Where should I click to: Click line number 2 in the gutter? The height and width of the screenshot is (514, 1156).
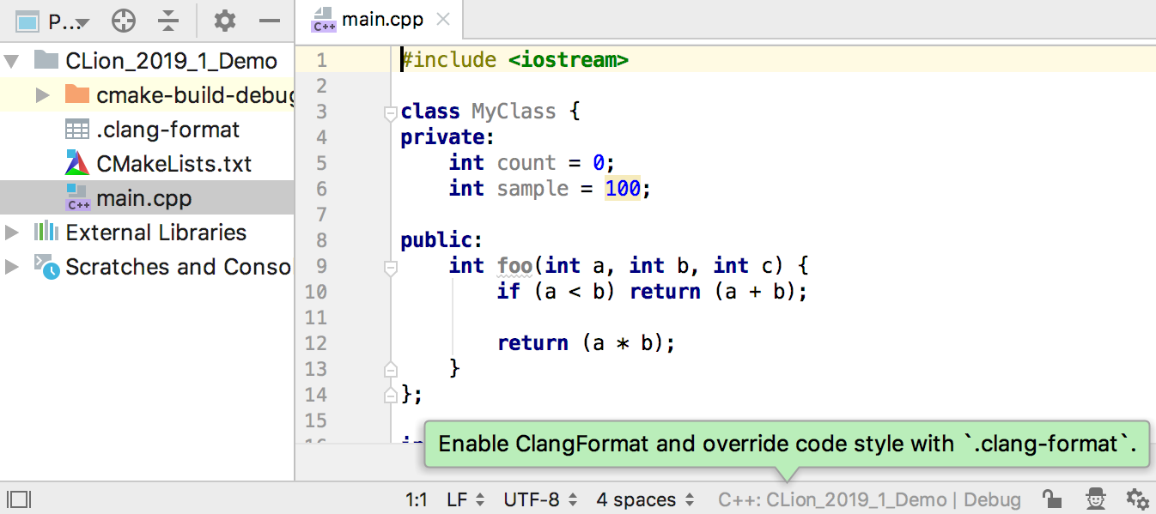point(321,86)
